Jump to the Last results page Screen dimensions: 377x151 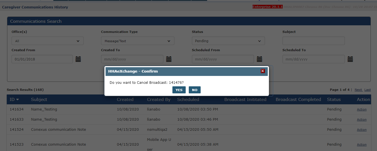(x=367, y=90)
